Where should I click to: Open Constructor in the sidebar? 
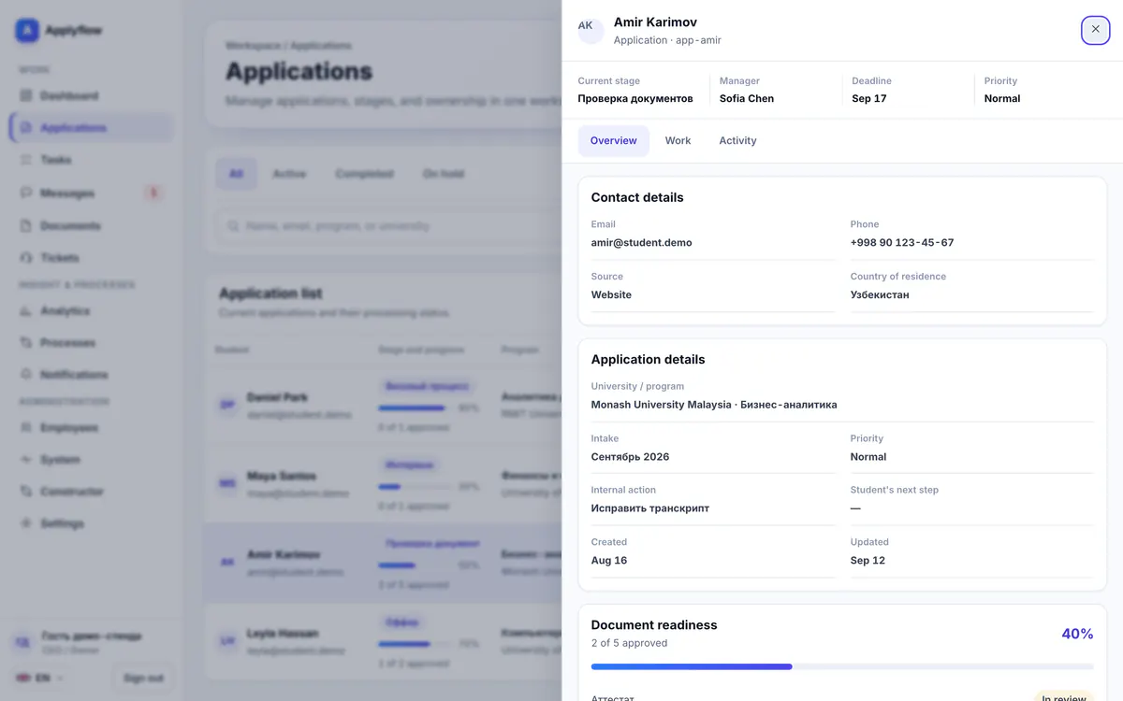pos(92,491)
